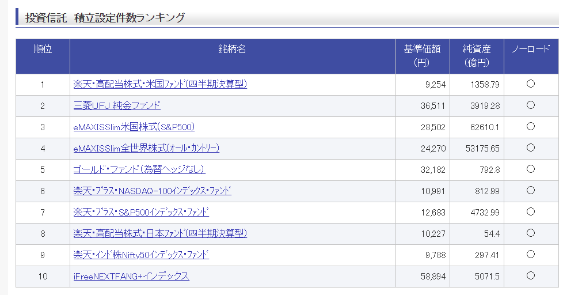Select the 28,502 price cell
This screenshot has width=563, height=295.
pyautogui.click(x=423, y=127)
